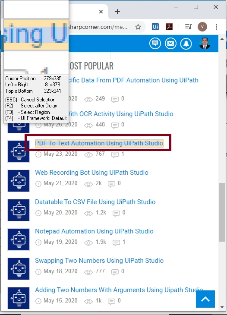This screenshot has width=227, height=315.
Task: Click views eye icon showing 249
Action: pyautogui.click(x=88, y=99)
